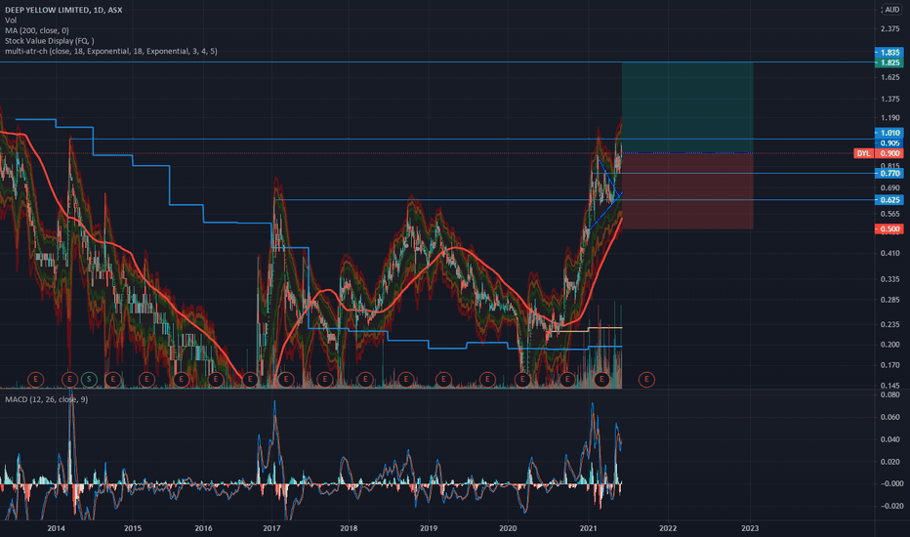The width and height of the screenshot is (910, 537).
Task: Select the multi-atr-ch indicator legend
Action: [111, 51]
